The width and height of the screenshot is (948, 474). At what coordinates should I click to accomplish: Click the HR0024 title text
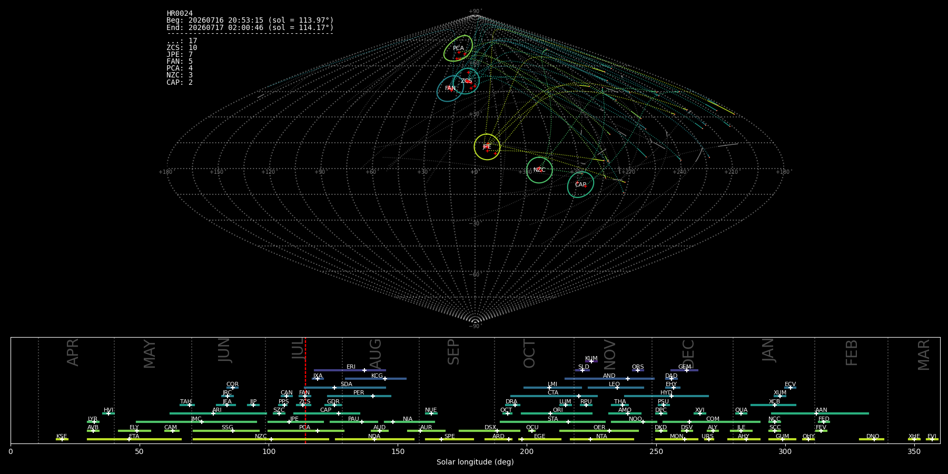180,14
